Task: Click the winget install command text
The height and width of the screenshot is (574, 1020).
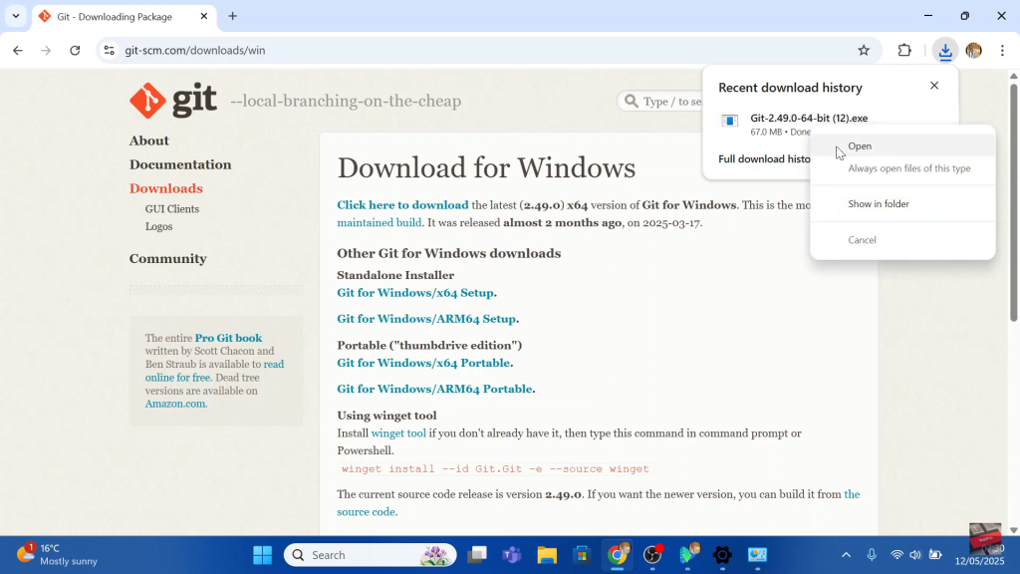Action: pos(495,469)
